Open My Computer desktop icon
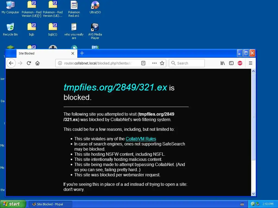278x208 pixels. [x=10, y=7]
